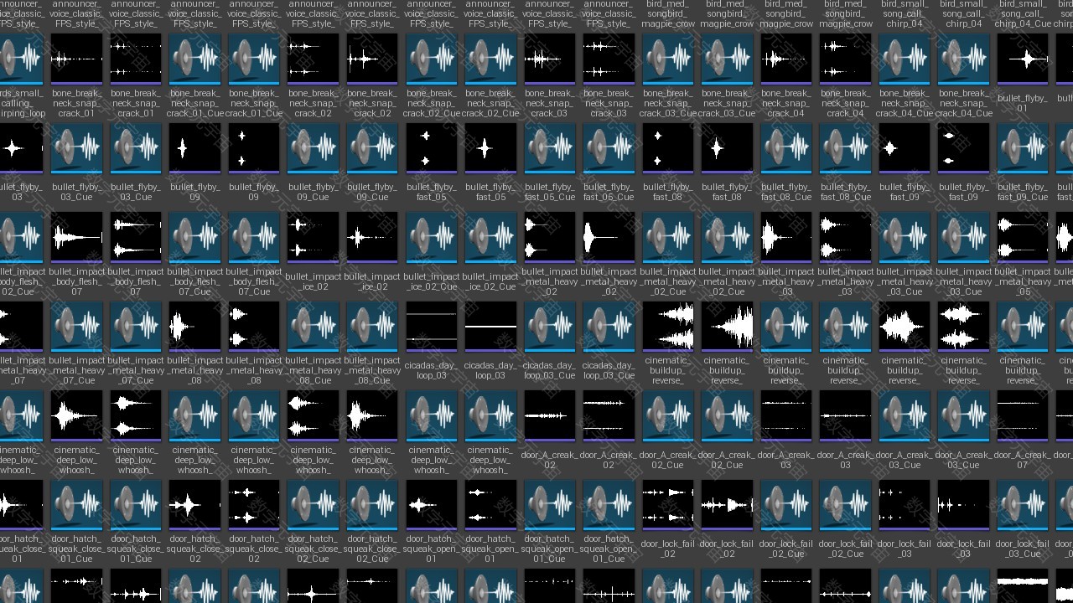Select single-channel door_lock_fail_03 waveform thumbnail
1073x603 pixels.
963,506
